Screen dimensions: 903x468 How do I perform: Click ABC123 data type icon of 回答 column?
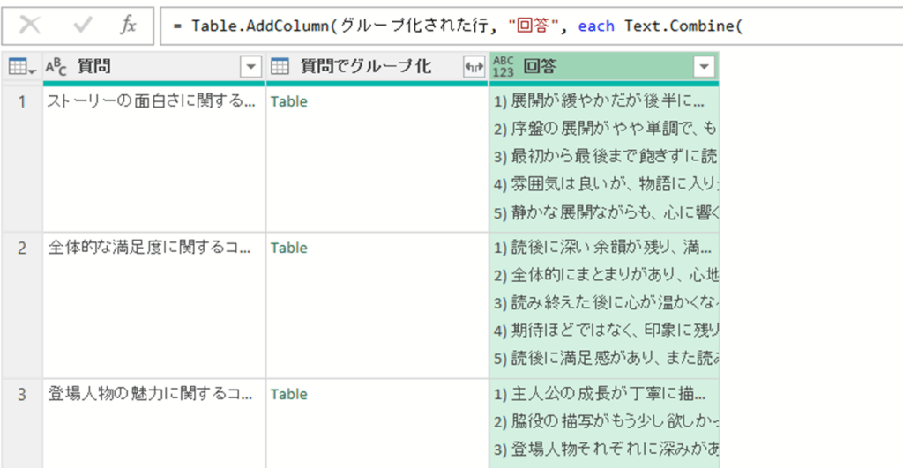504,67
